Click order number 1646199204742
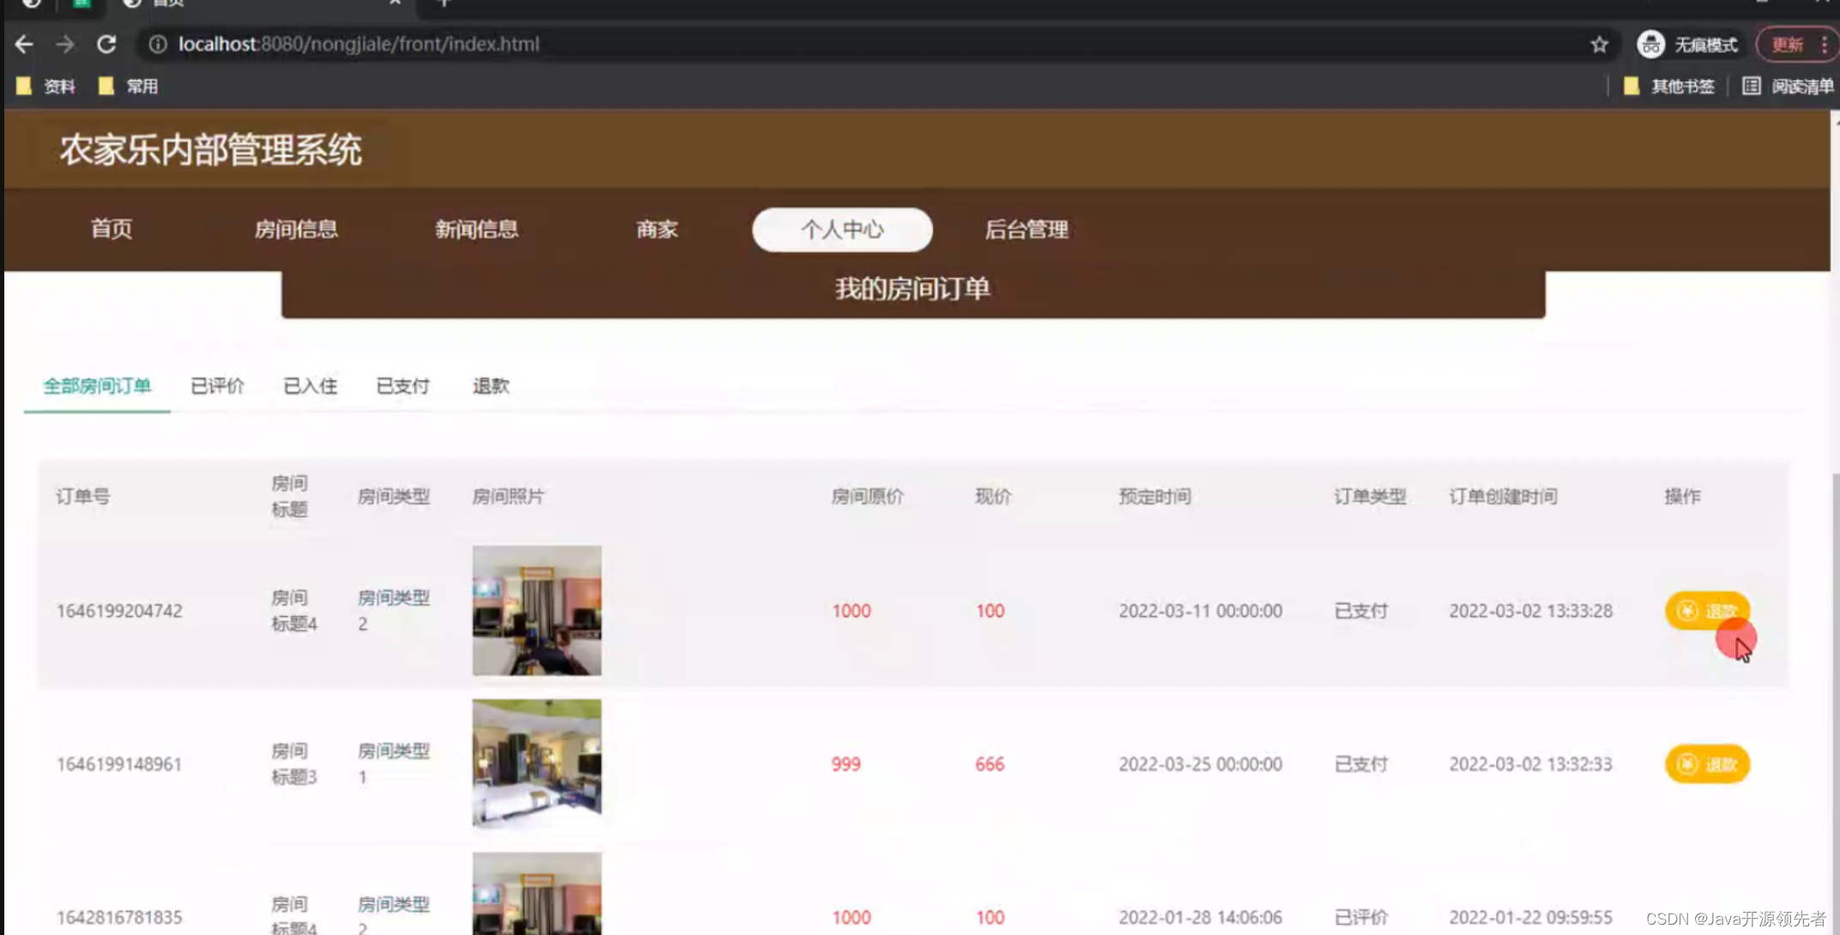 119,611
